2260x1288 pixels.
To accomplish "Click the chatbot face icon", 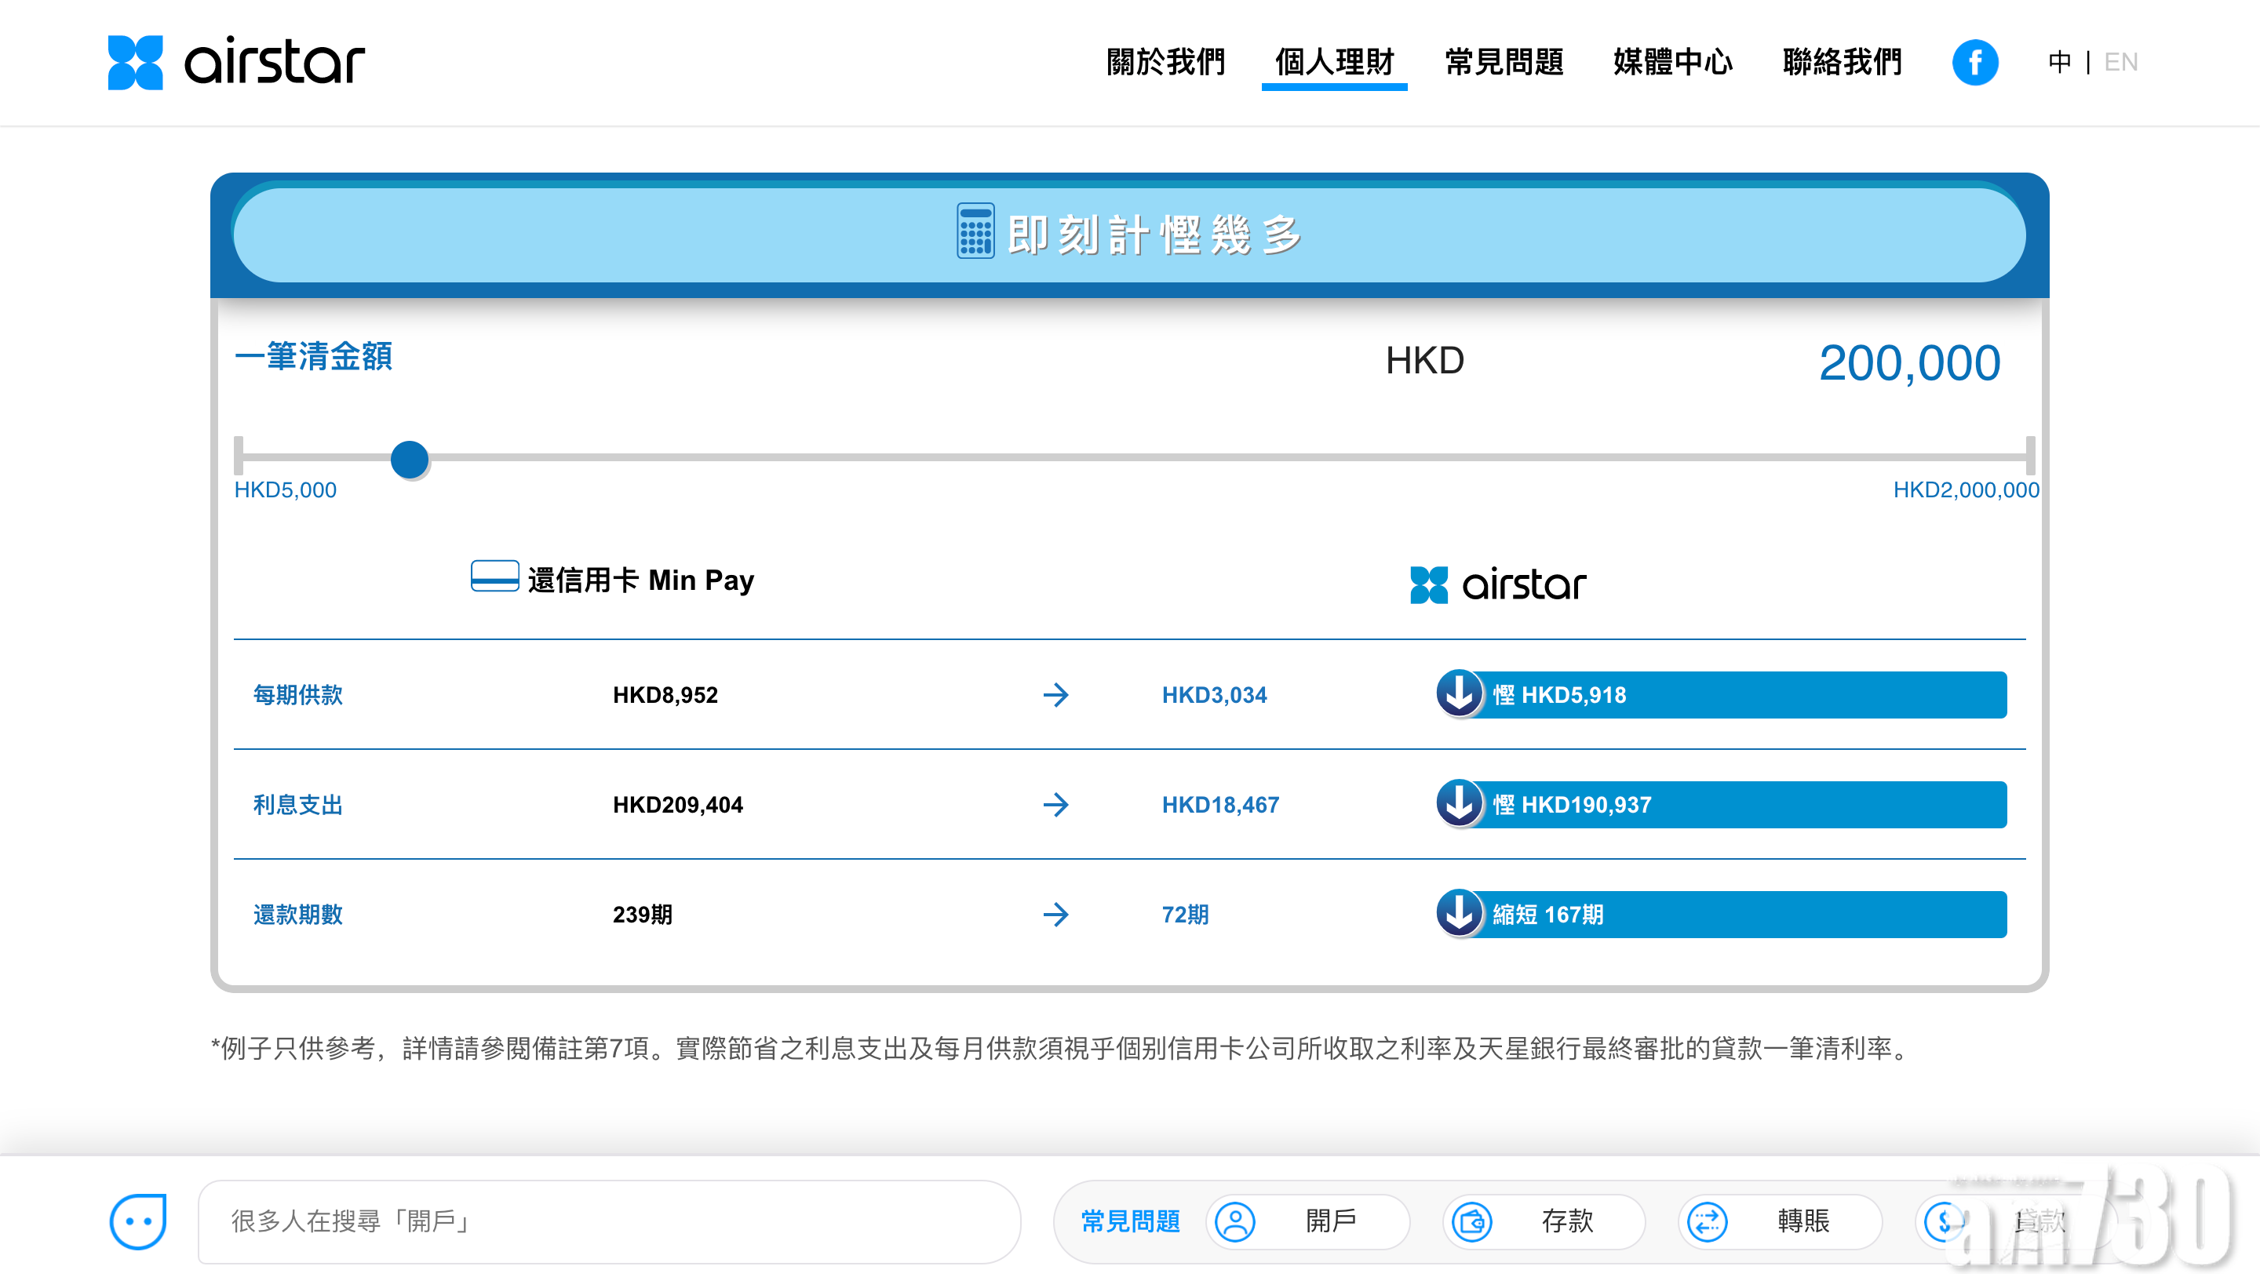I will tap(138, 1221).
